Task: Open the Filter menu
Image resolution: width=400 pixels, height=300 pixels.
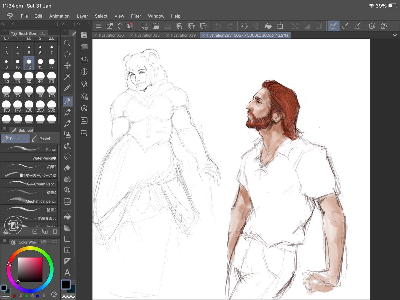Action: (x=136, y=16)
